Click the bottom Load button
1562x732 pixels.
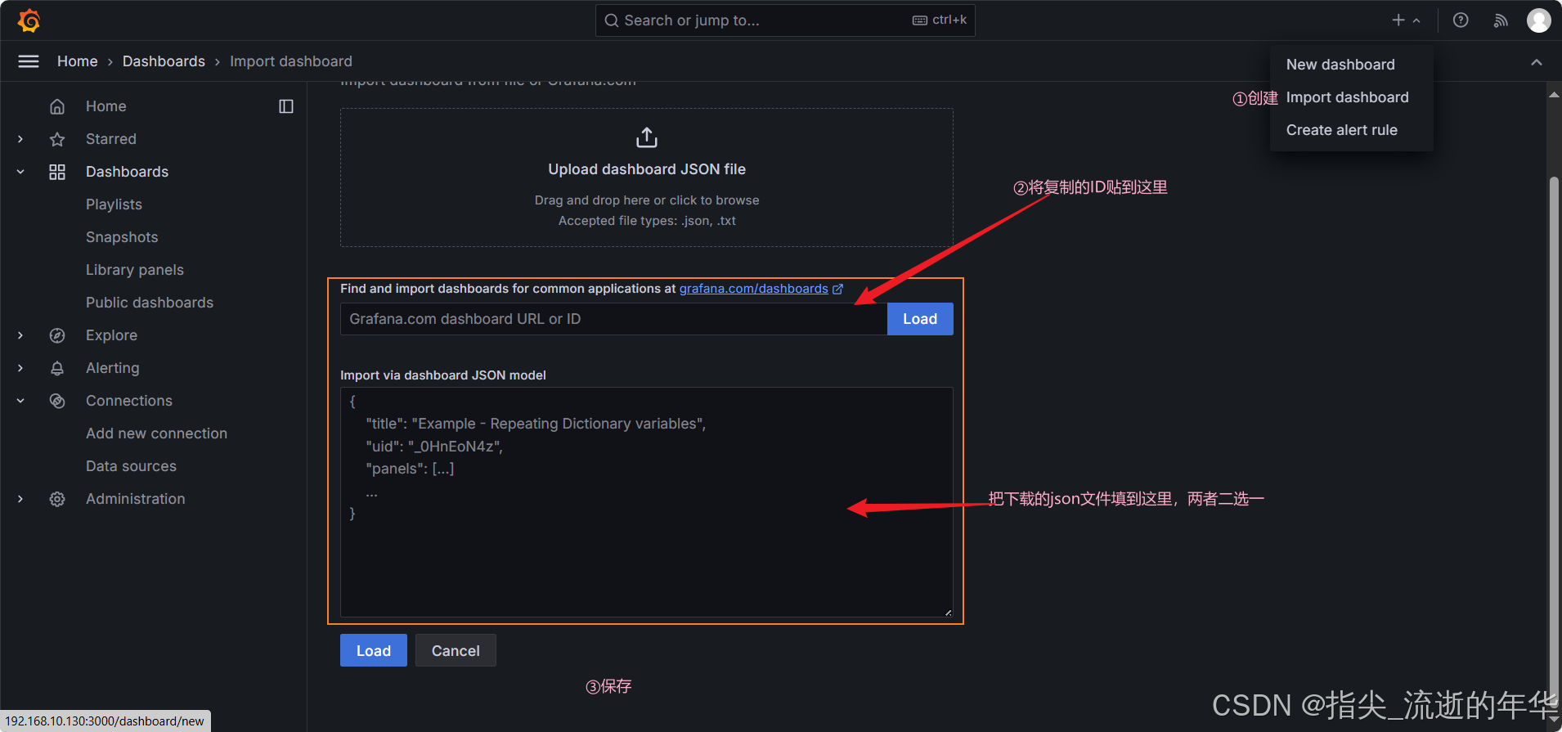pos(374,650)
